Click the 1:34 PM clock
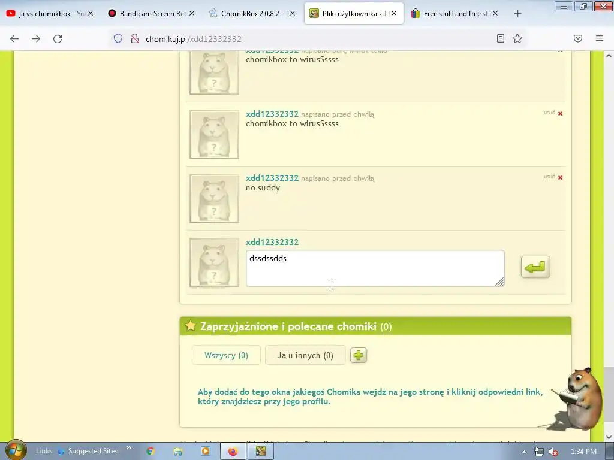This screenshot has height=460, width=614. click(x=583, y=452)
